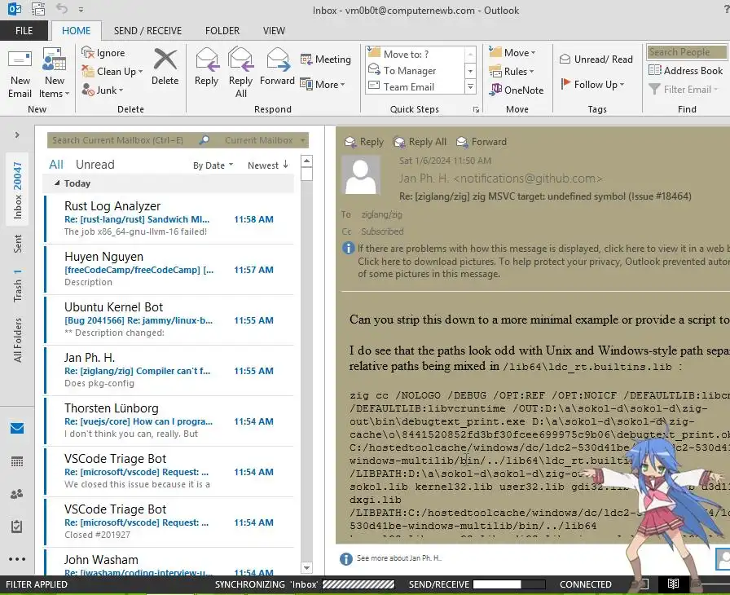Viewport: 730px width, 595px height.
Task: Open the Rules dropdown
Action: [511, 71]
